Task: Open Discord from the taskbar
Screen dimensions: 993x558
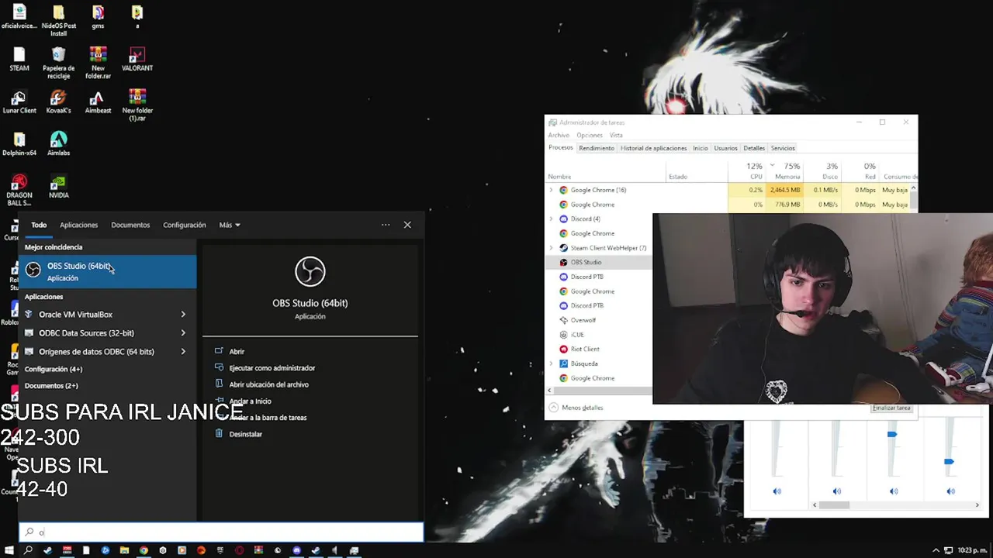Action: coord(296,550)
